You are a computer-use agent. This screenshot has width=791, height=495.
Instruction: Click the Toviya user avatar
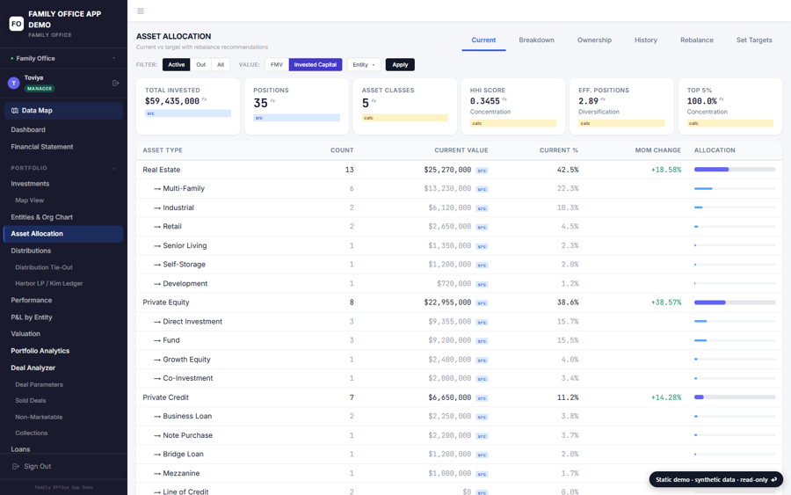pos(13,83)
